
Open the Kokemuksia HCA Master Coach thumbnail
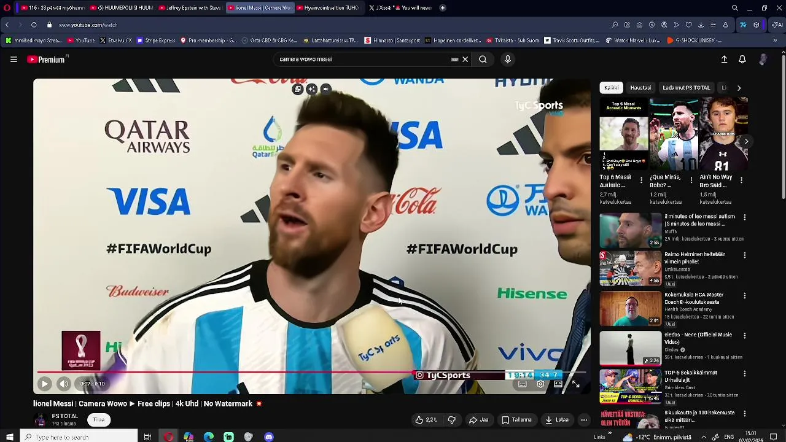pyautogui.click(x=631, y=308)
